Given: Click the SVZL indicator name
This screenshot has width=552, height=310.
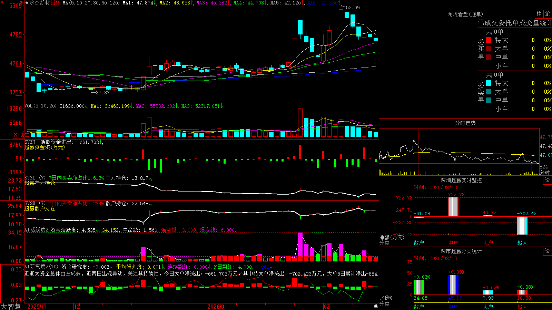Looking at the screenshot, I should click(x=30, y=178).
